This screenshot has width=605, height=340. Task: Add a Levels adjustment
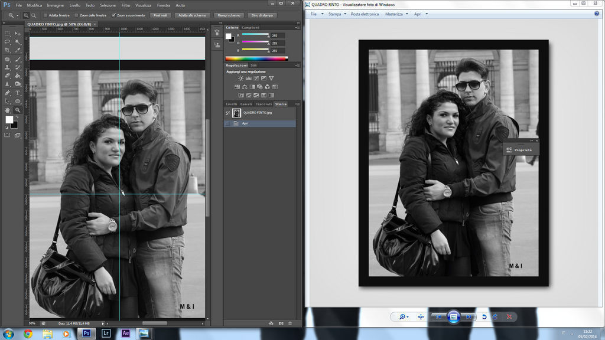point(249,79)
